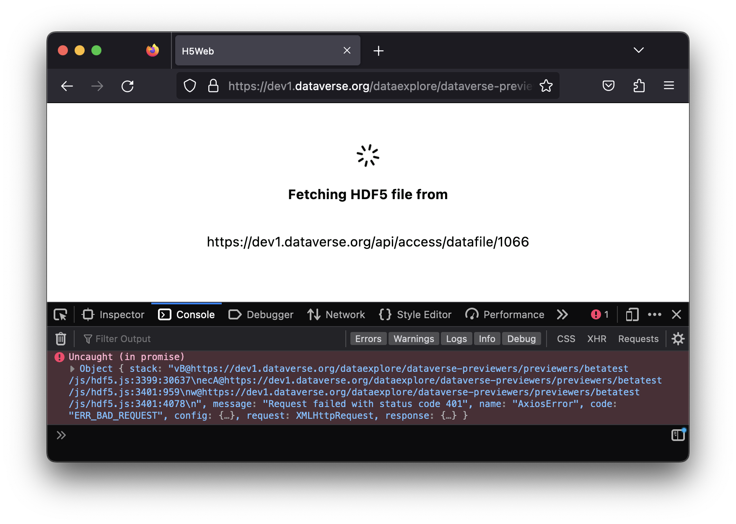
Task: Click the Filter Output field
Action: click(210, 339)
